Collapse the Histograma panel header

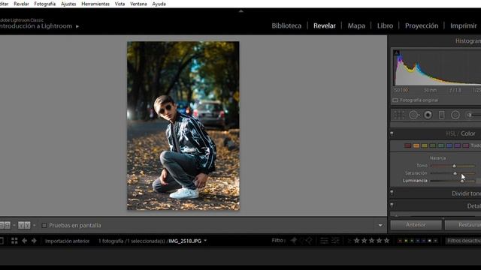(x=467, y=41)
